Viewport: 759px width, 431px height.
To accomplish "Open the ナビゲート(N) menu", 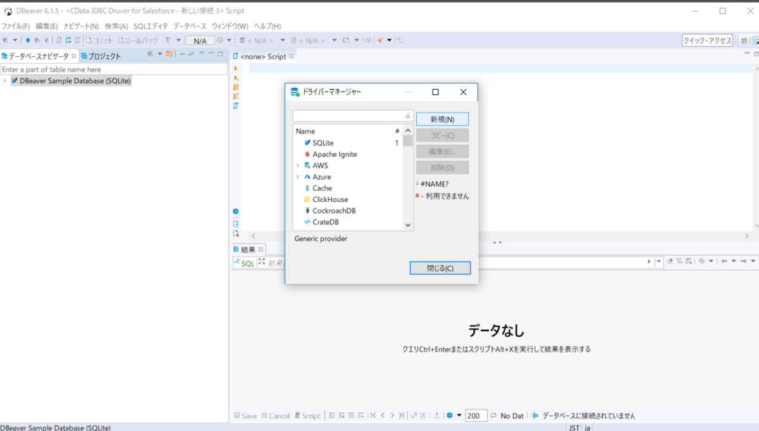I will [81, 26].
